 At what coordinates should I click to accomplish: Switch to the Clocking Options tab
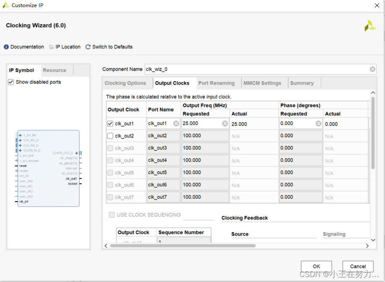point(125,83)
